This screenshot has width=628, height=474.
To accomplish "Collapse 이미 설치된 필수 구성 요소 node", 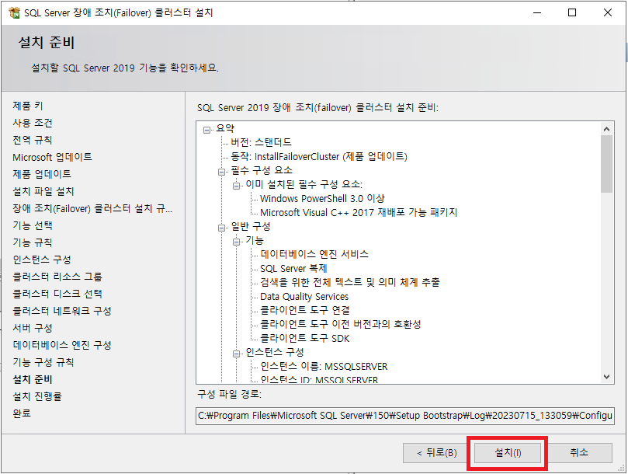I will coord(236,186).
